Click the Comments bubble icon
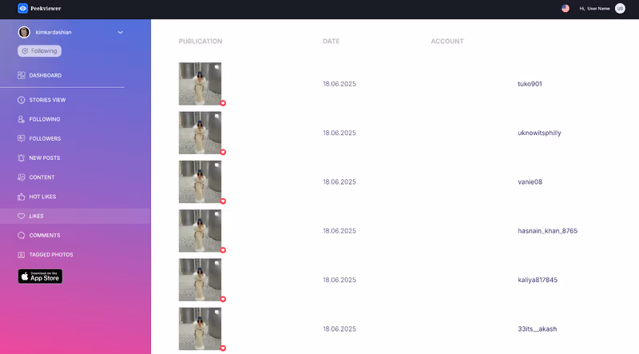 (22, 235)
